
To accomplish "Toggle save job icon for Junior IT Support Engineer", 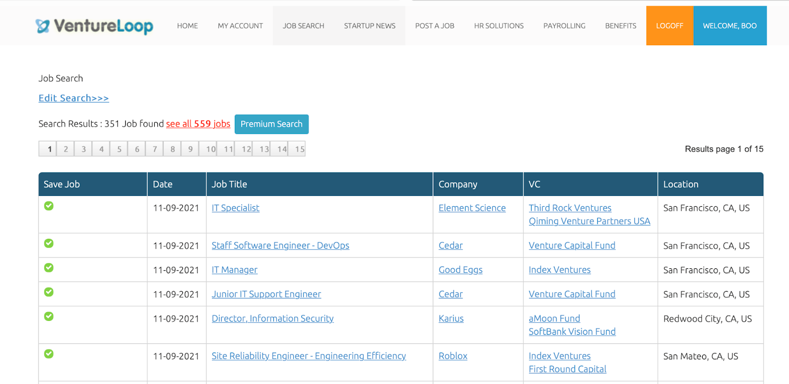I will [49, 292].
